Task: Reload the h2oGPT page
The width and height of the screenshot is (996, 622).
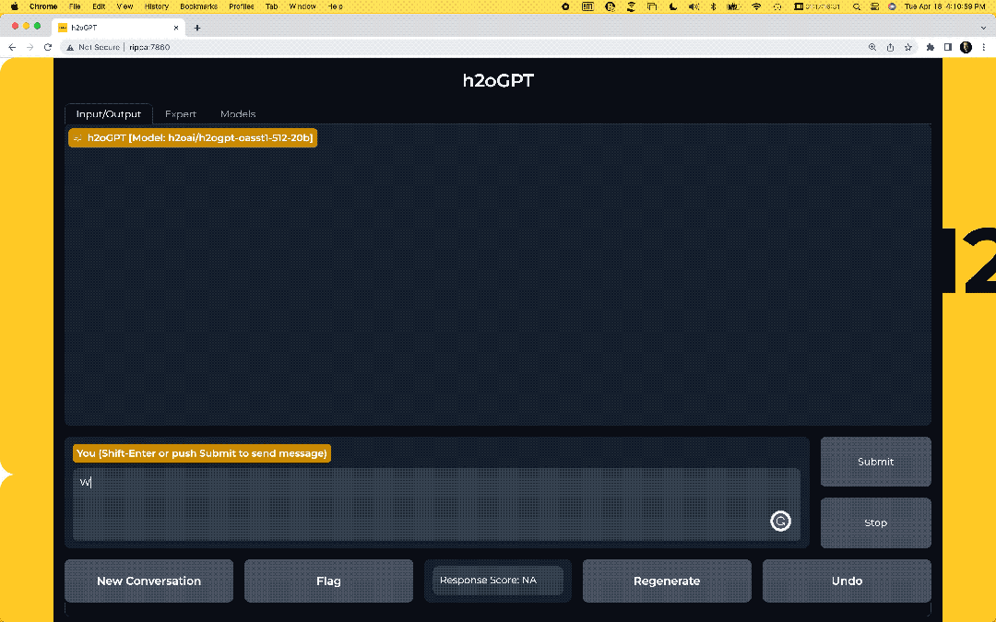Action: 48,47
